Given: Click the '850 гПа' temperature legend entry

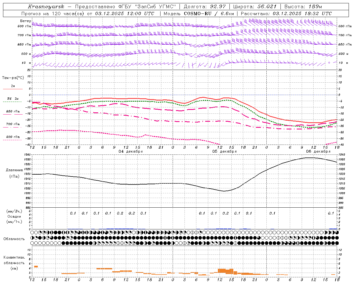Looking at the screenshot, I should (x=13, y=112).
